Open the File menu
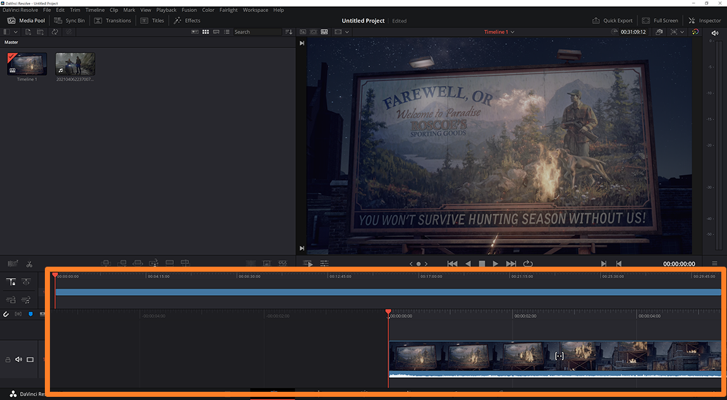727x400 pixels. [47, 9]
